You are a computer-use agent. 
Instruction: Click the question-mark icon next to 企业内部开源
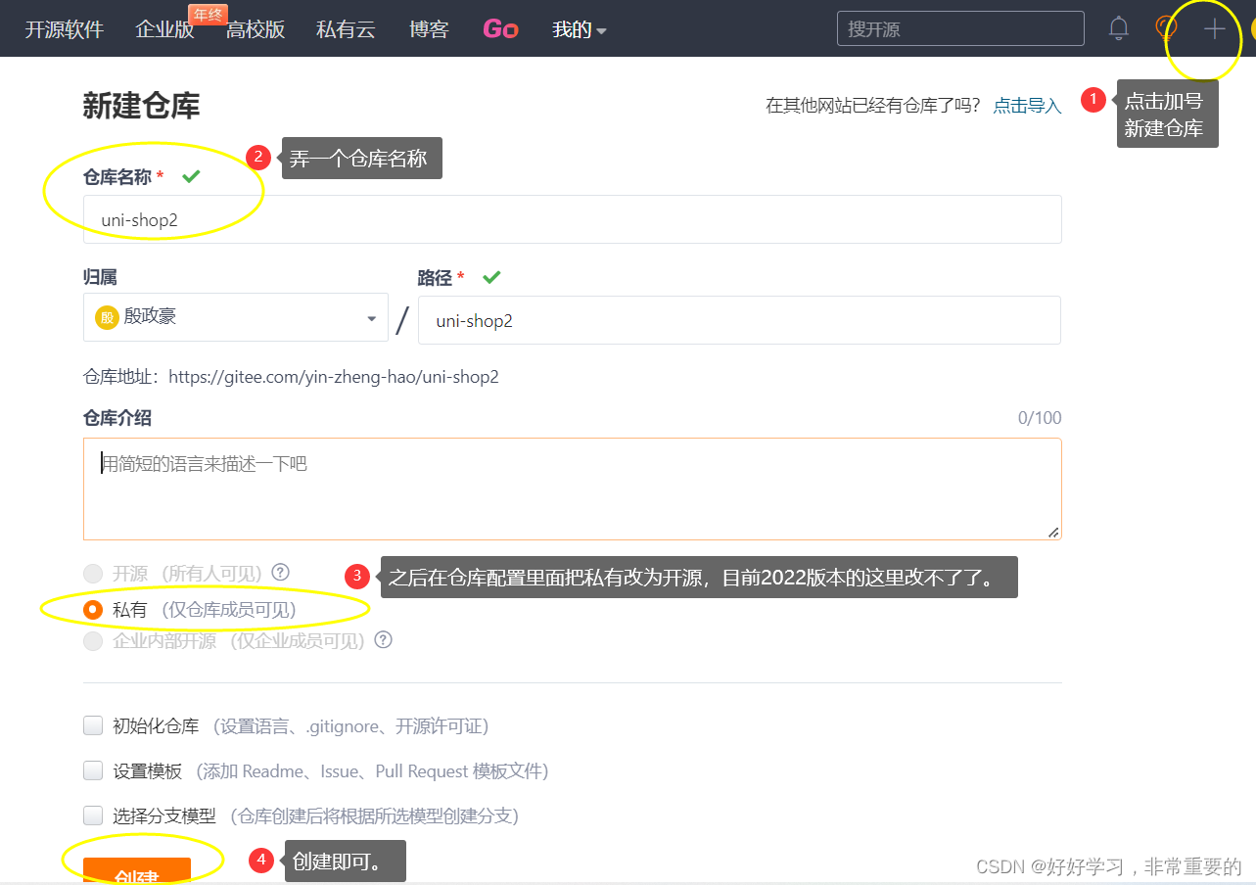383,639
